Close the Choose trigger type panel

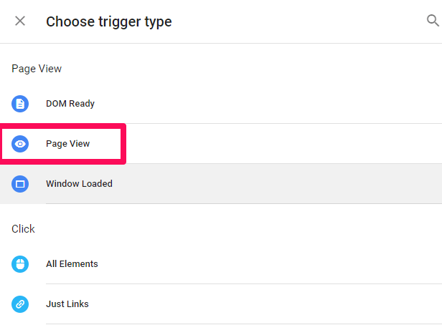20,21
